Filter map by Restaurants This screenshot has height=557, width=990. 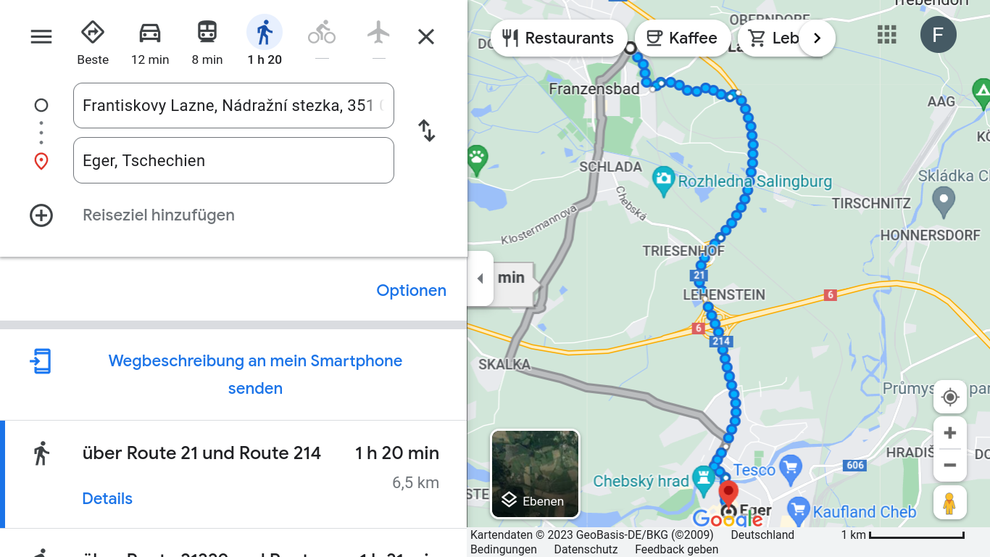click(x=557, y=38)
